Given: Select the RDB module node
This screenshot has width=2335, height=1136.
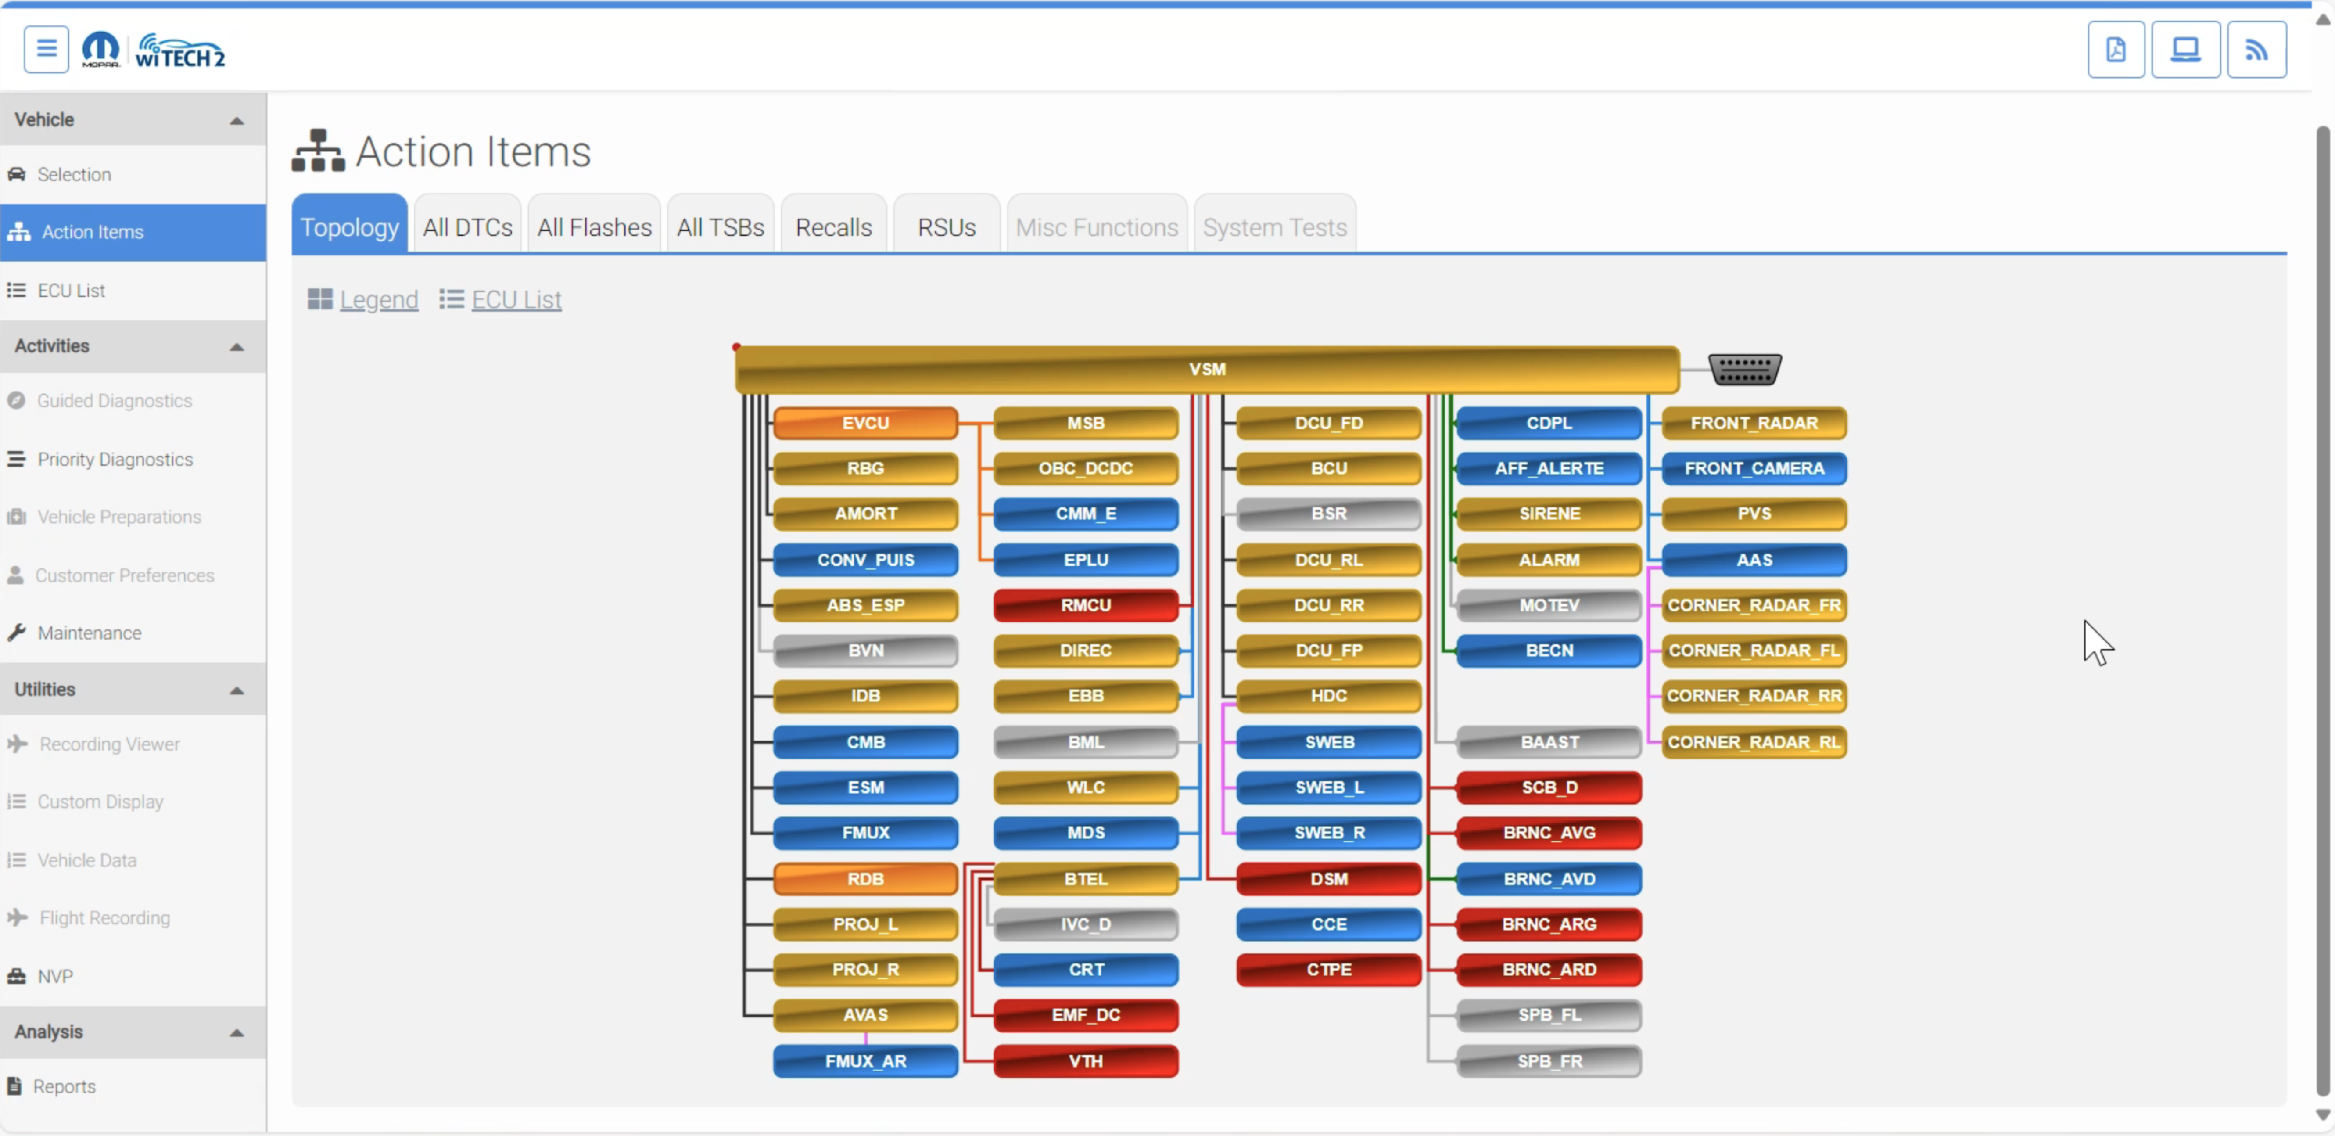Looking at the screenshot, I should click(866, 878).
